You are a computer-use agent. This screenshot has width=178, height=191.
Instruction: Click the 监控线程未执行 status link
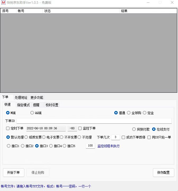pyautogui.click(x=108, y=146)
